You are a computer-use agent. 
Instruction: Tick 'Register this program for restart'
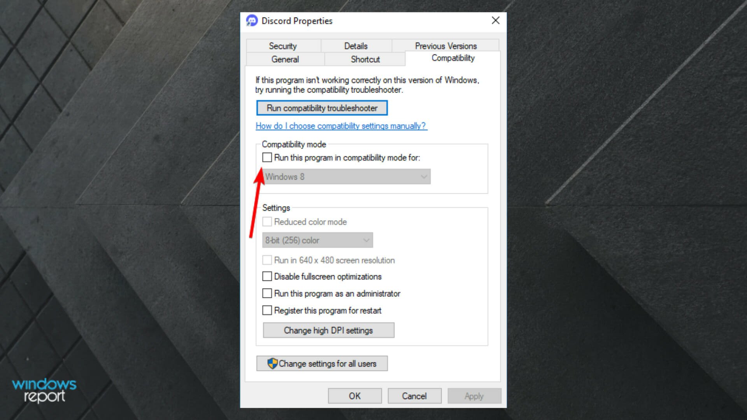coord(267,310)
